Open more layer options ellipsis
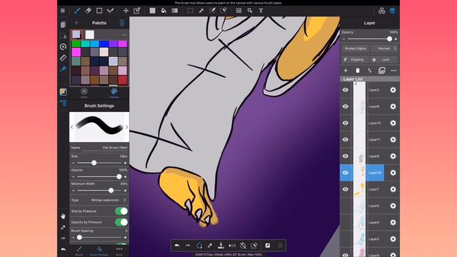 pyautogui.click(x=393, y=71)
